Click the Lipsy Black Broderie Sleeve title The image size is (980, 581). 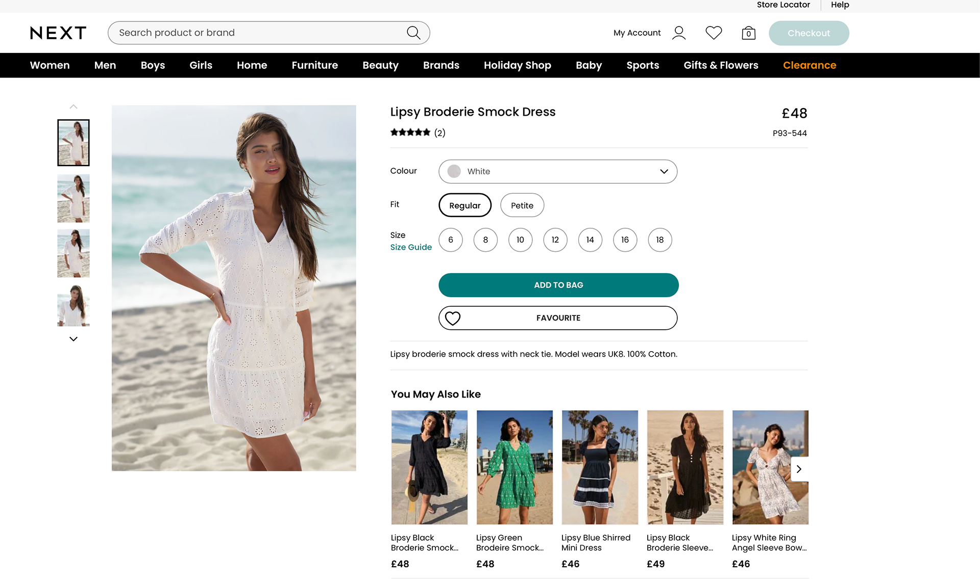pyautogui.click(x=680, y=543)
